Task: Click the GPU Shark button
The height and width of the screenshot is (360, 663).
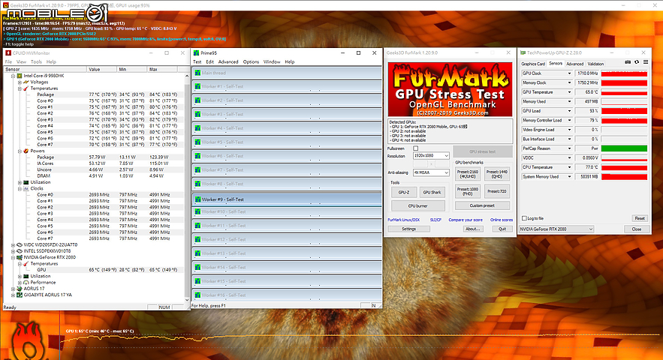Action: tap(432, 192)
